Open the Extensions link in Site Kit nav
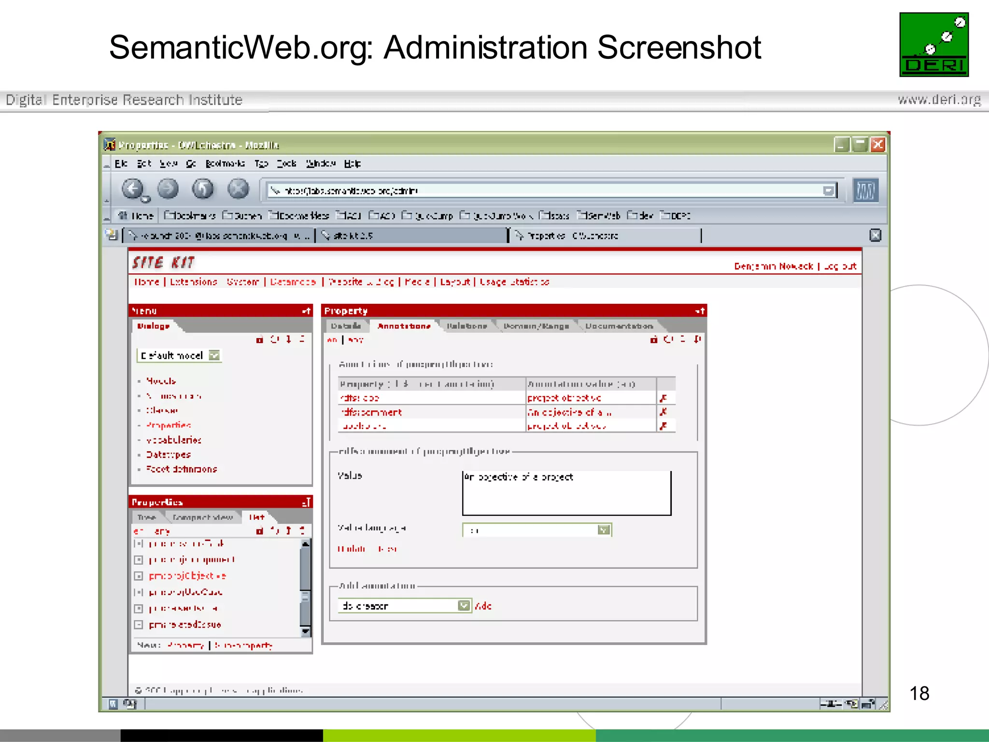The height and width of the screenshot is (742, 989). (x=193, y=282)
